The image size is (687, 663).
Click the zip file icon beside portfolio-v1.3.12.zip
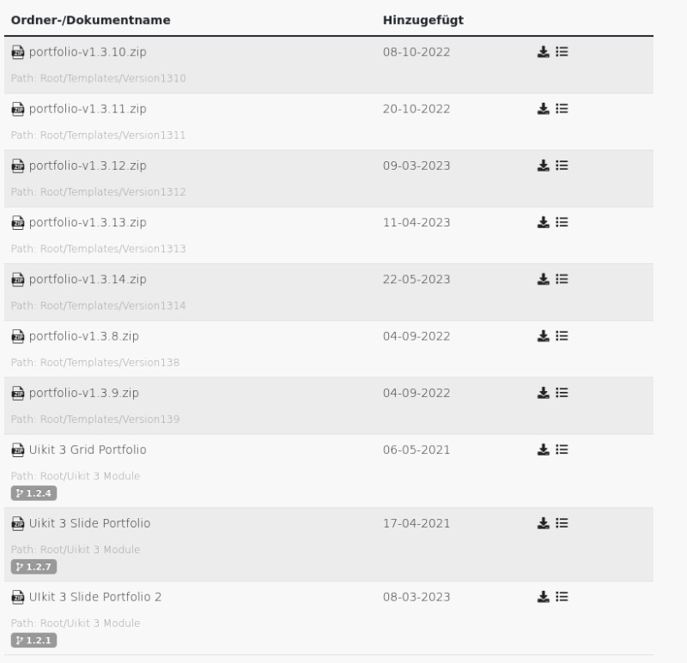(x=17, y=166)
